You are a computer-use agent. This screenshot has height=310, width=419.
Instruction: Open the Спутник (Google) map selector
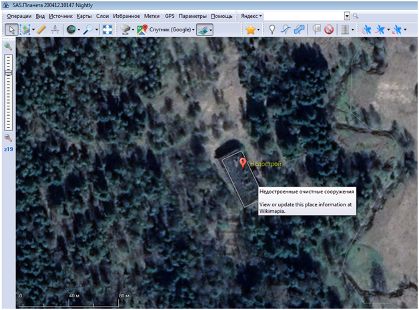click(x=172, y=29)
